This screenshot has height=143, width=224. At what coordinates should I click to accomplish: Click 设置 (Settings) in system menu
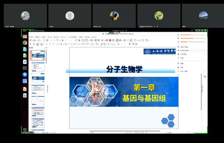(182, 63)
